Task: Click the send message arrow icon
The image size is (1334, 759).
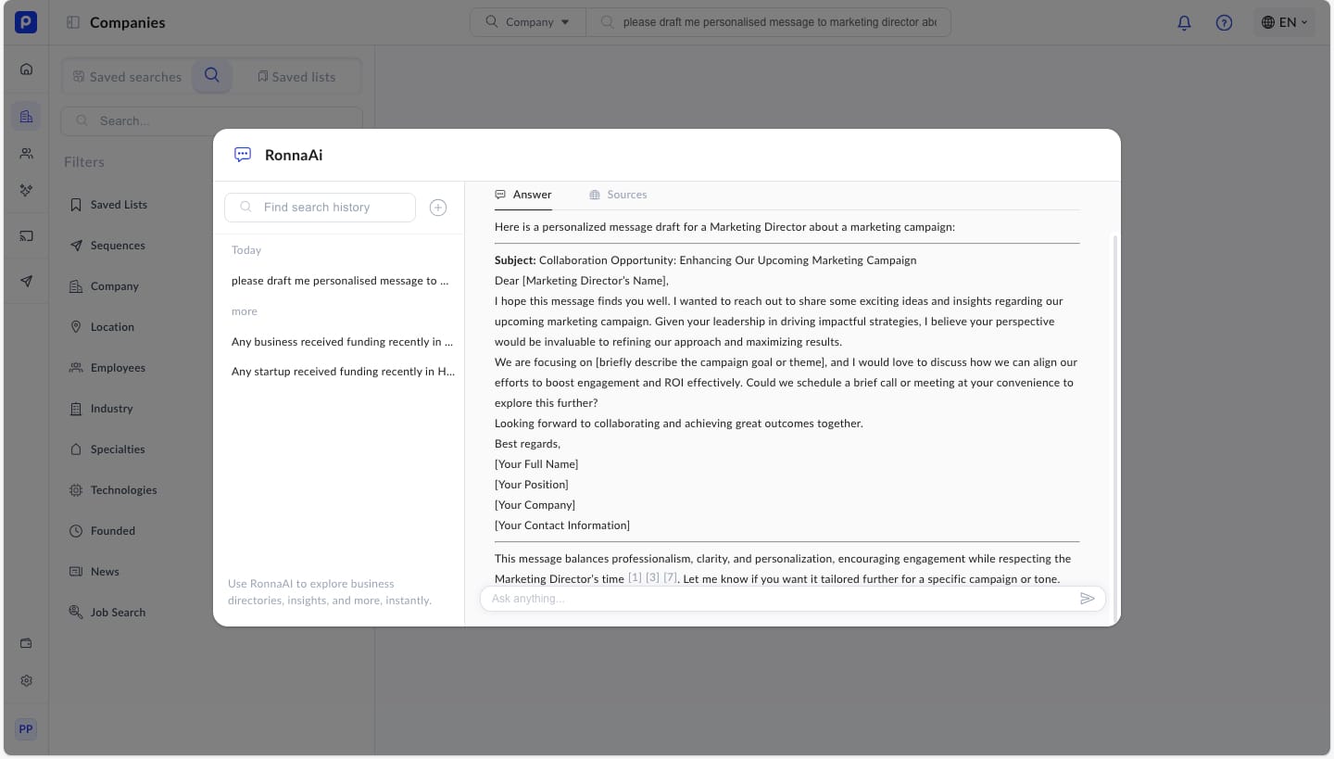Action: [1087, 599]
